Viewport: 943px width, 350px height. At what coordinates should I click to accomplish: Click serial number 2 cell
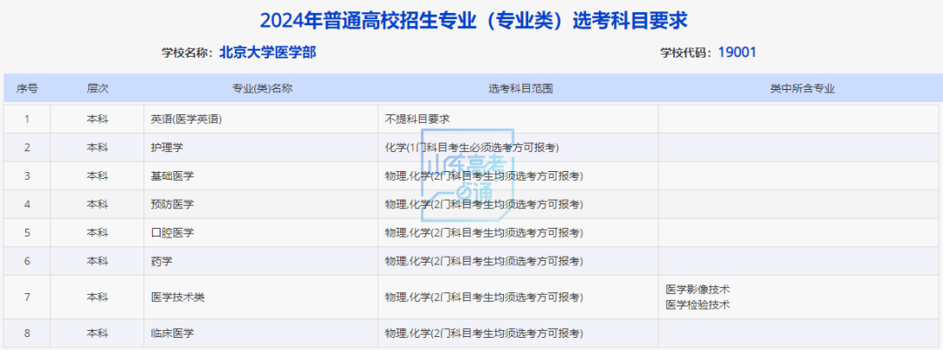click(x=27, y=148)
